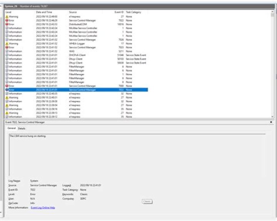Click the Logged value 2022/09/18 22:41:01

90,185
